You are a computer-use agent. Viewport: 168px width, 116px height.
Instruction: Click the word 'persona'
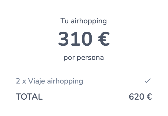pos(90,58)
